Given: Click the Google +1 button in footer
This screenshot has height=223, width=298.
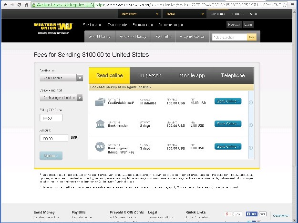Looking at the screenshot, I should [228, 214].
